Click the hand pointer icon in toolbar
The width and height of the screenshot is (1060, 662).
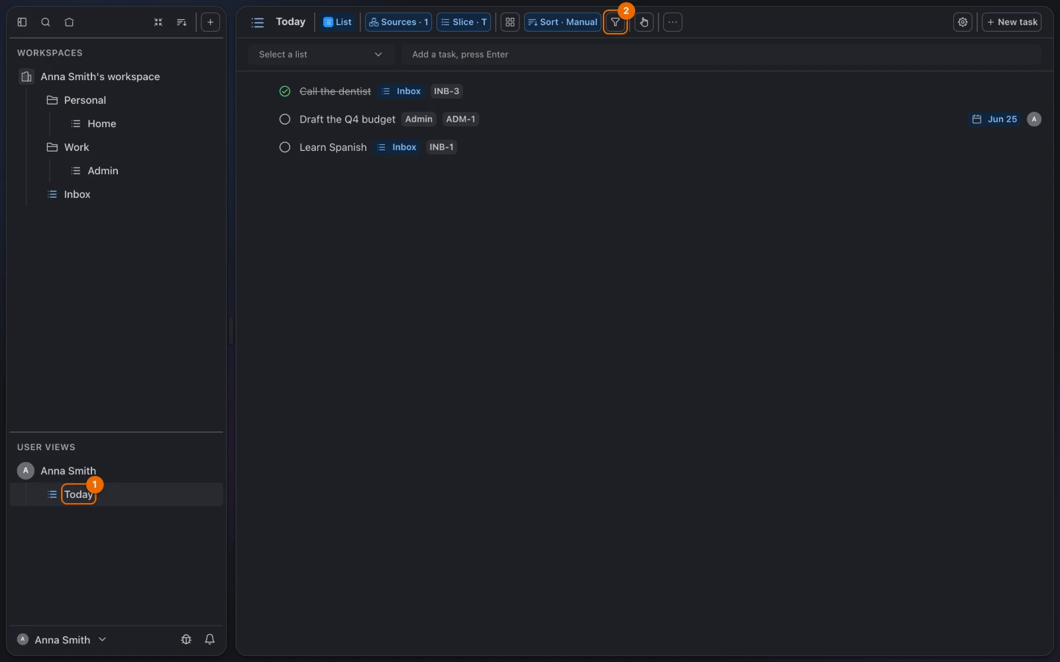(644, 22)
